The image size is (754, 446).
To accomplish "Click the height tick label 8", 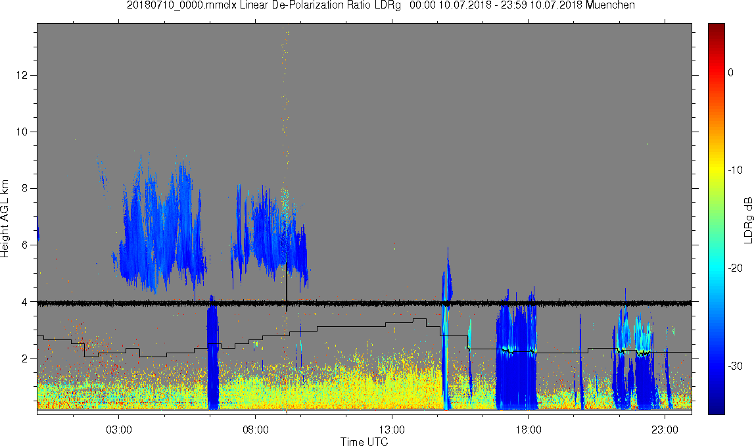I will click(25, 189).
